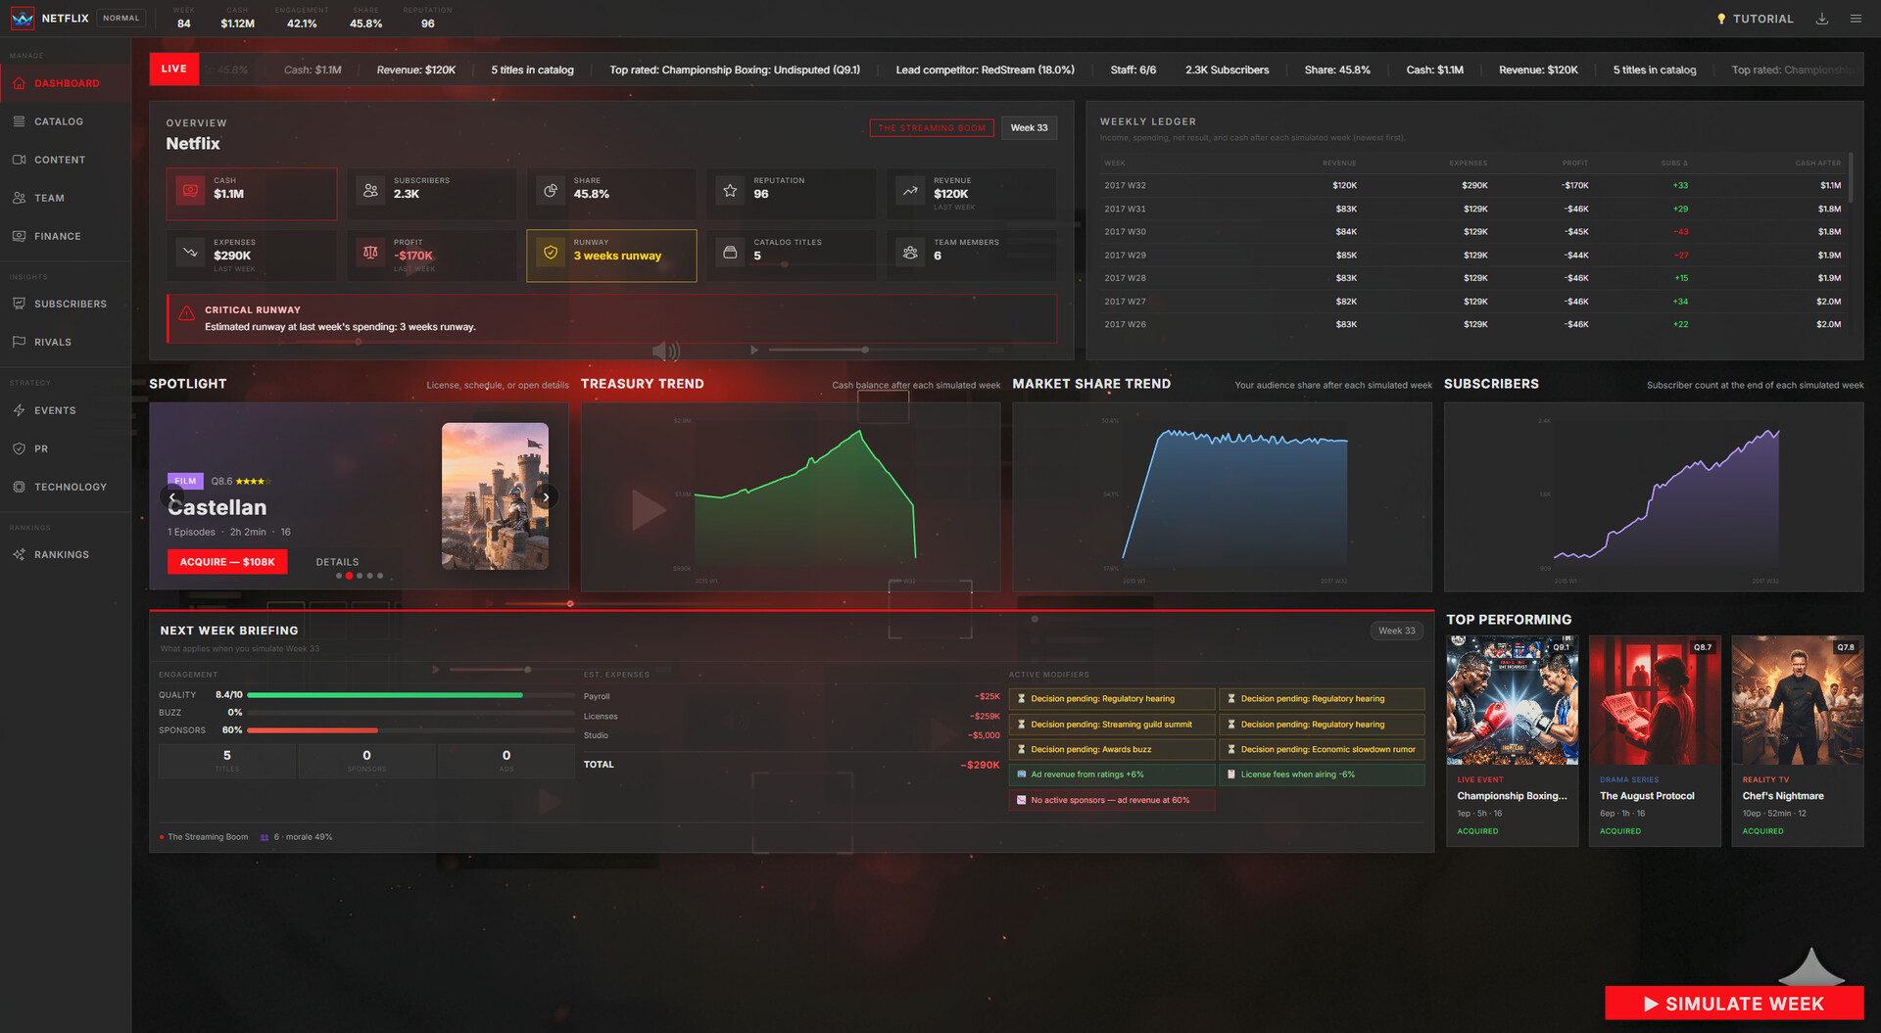Screen dimensions: 1881x1033
Task: Select the last Spotlight carousel dot
Action: click(x=380, y=576)
